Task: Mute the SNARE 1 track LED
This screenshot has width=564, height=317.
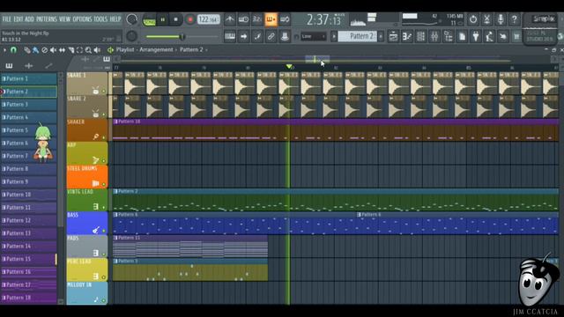Action: coord(104,92)
